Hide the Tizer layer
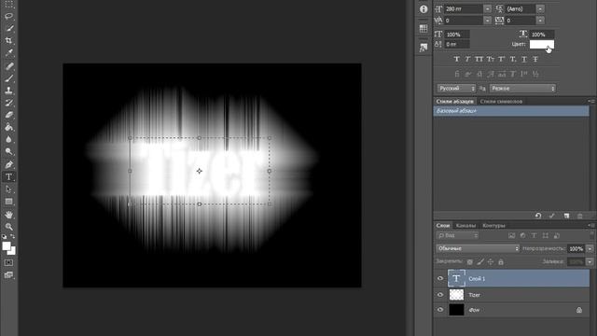597x336 pixels. pos(440,295)
